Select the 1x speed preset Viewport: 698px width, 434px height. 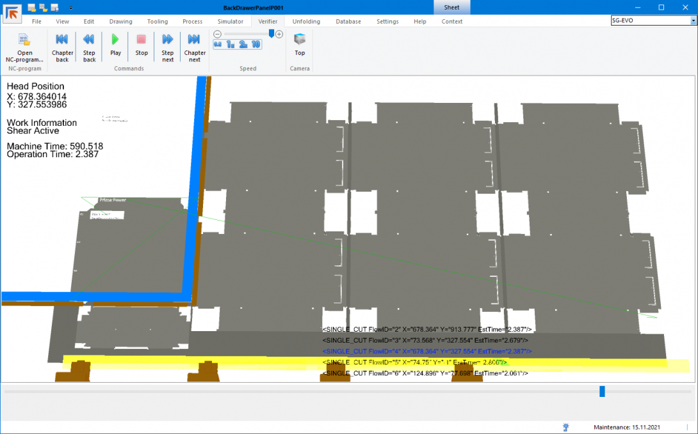[x=230, y=45]
